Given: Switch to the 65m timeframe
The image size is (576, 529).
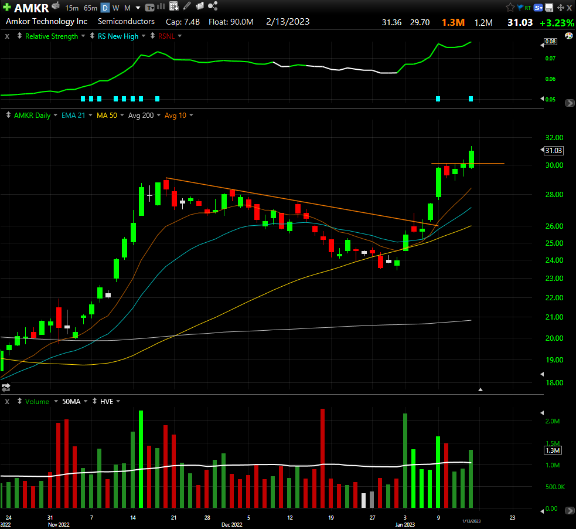Looking at the screenshot, I should pos(90,8).
